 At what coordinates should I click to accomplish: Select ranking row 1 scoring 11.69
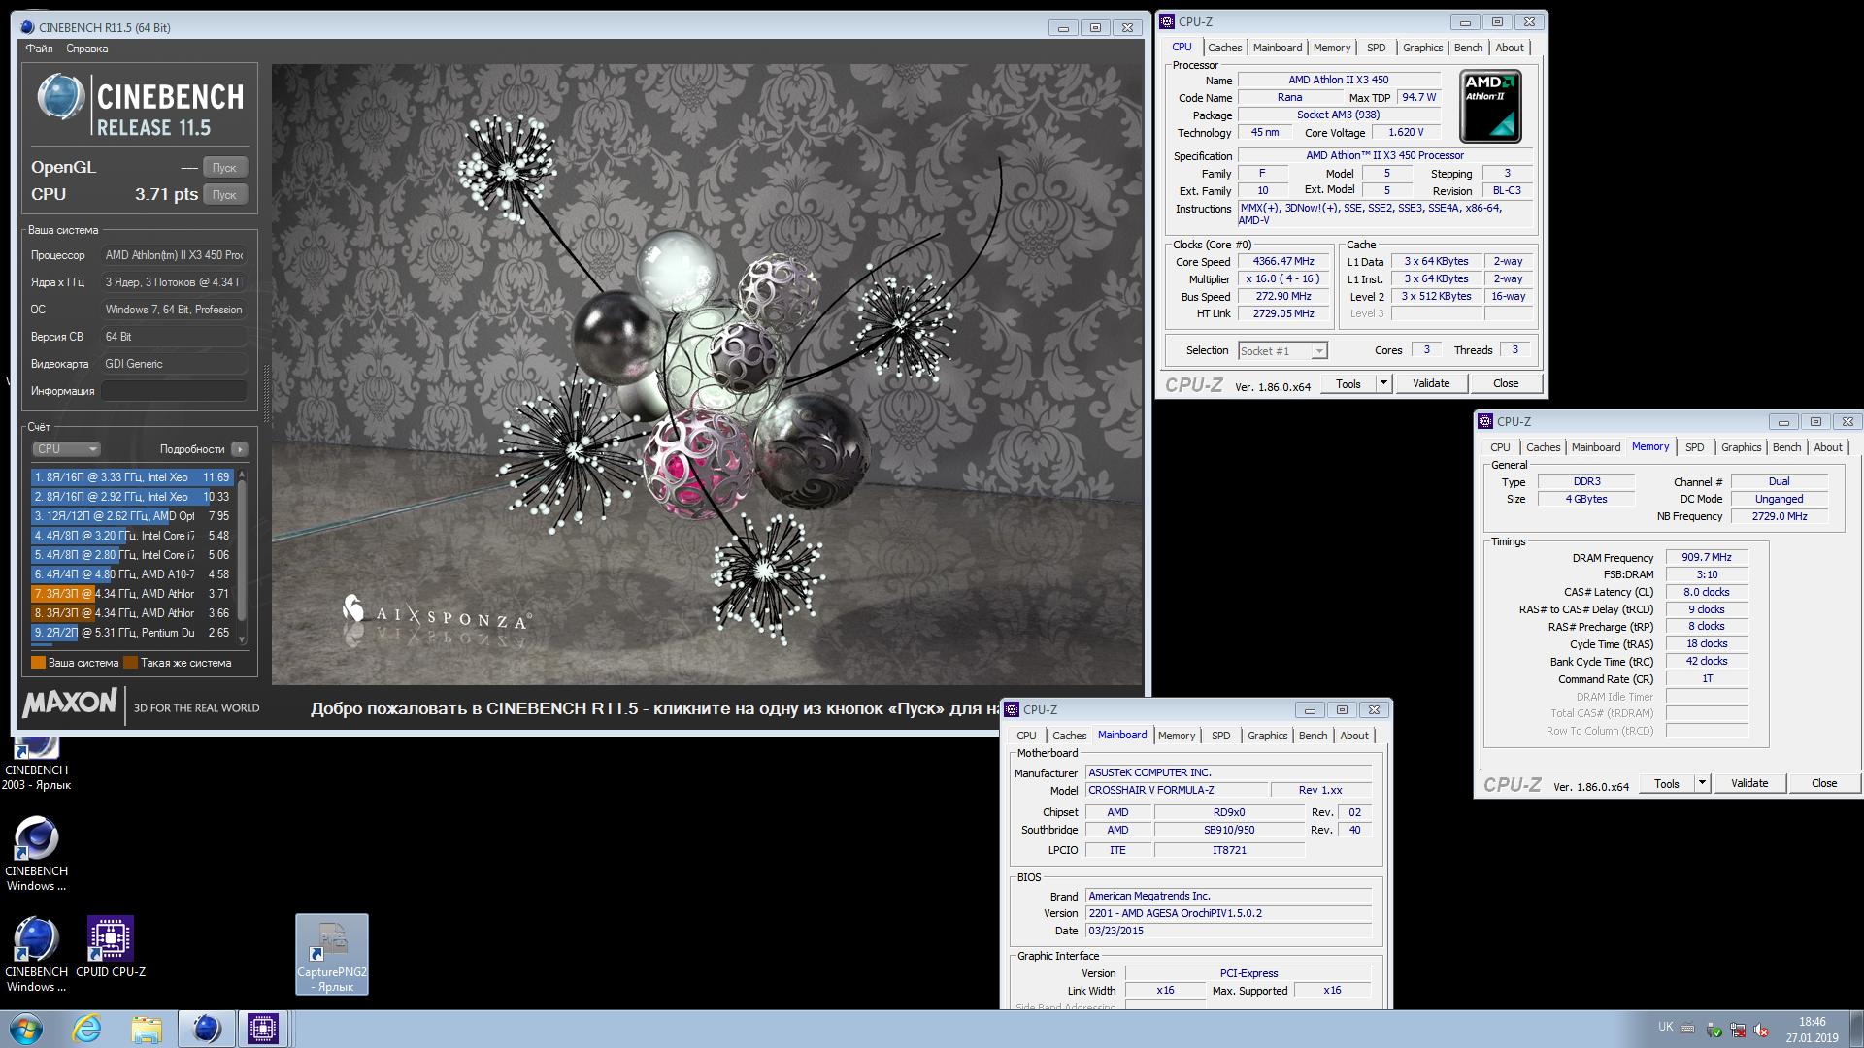132,477
